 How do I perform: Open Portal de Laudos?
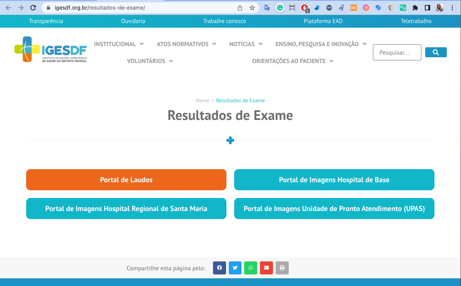(x=126, y=180)
